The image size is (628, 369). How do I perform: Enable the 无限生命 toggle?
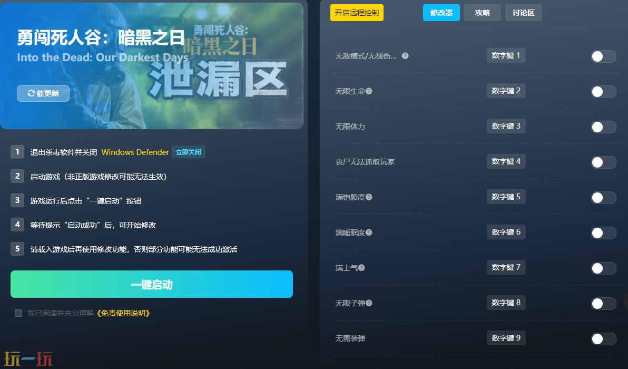pyautogui.click(x=604, y=92)
